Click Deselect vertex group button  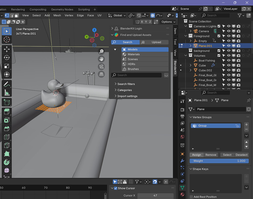(x=241, y=155)
